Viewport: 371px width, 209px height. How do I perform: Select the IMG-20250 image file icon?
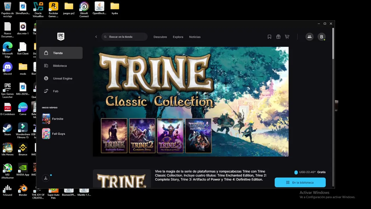click(x=23, y=89)
